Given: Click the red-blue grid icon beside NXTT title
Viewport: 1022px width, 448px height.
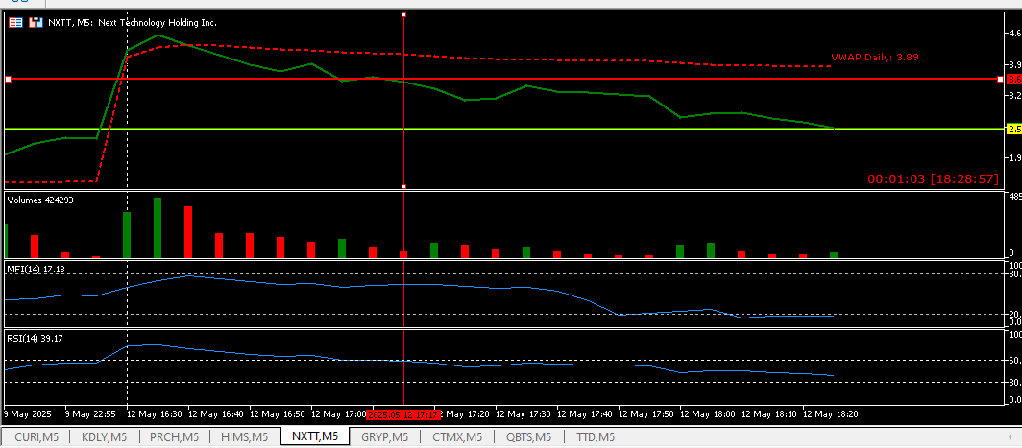Looking at the screenshot, I should (16, 22).
